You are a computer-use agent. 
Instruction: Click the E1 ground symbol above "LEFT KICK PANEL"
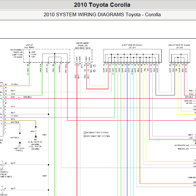(x=20, y=143)
